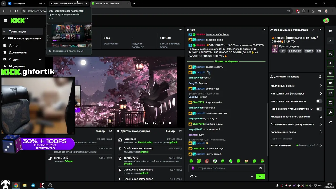
Task: Open Telegram from the taskbar
Action: [x=33, y=185]
